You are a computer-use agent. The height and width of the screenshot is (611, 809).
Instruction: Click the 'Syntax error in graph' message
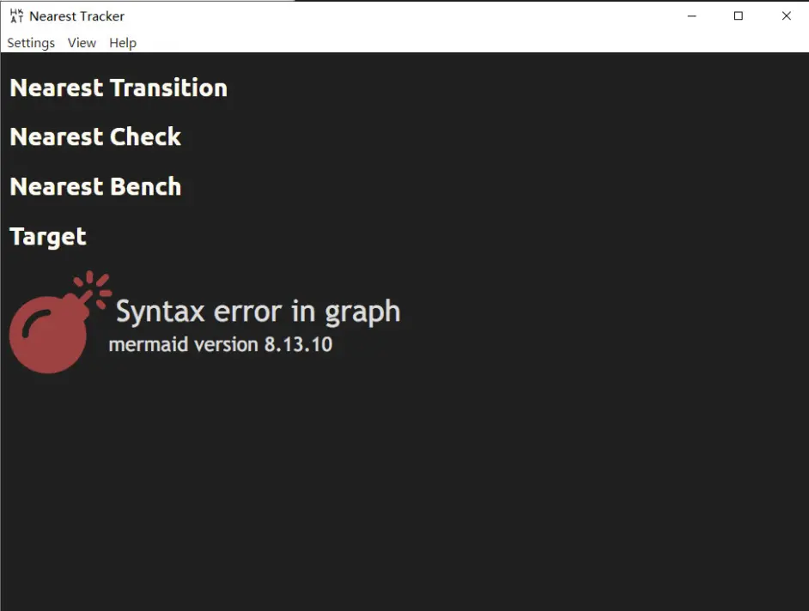(258, 312)
